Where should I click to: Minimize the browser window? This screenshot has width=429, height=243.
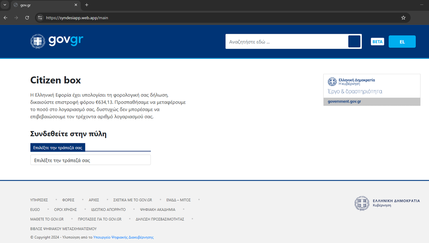coord(422,5)
